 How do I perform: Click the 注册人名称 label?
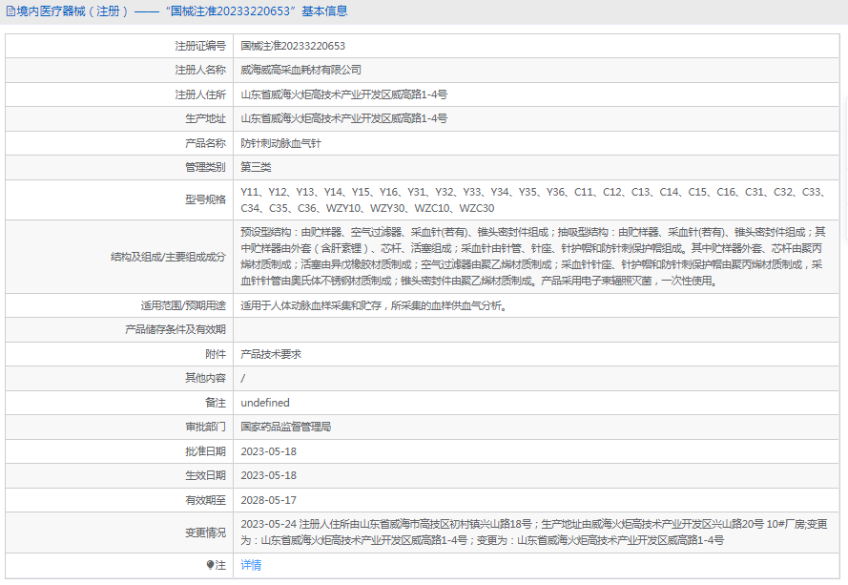(200, 70)
